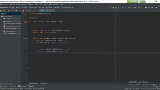
Task: Close the MainActivity.kt tab
Action: coord(53,11)
